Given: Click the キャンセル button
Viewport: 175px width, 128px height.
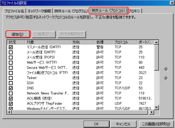Looking at the screenshot, I should click(x=123, y=124).
